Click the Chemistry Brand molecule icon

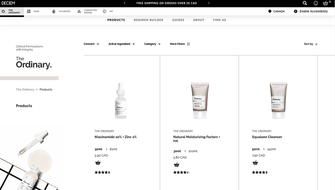pos(79,11)
